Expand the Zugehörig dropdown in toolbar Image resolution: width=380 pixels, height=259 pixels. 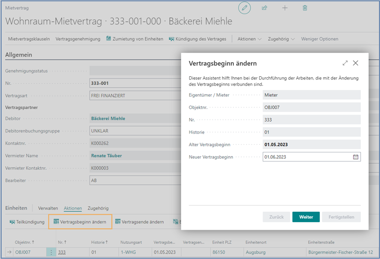(281, 39)
